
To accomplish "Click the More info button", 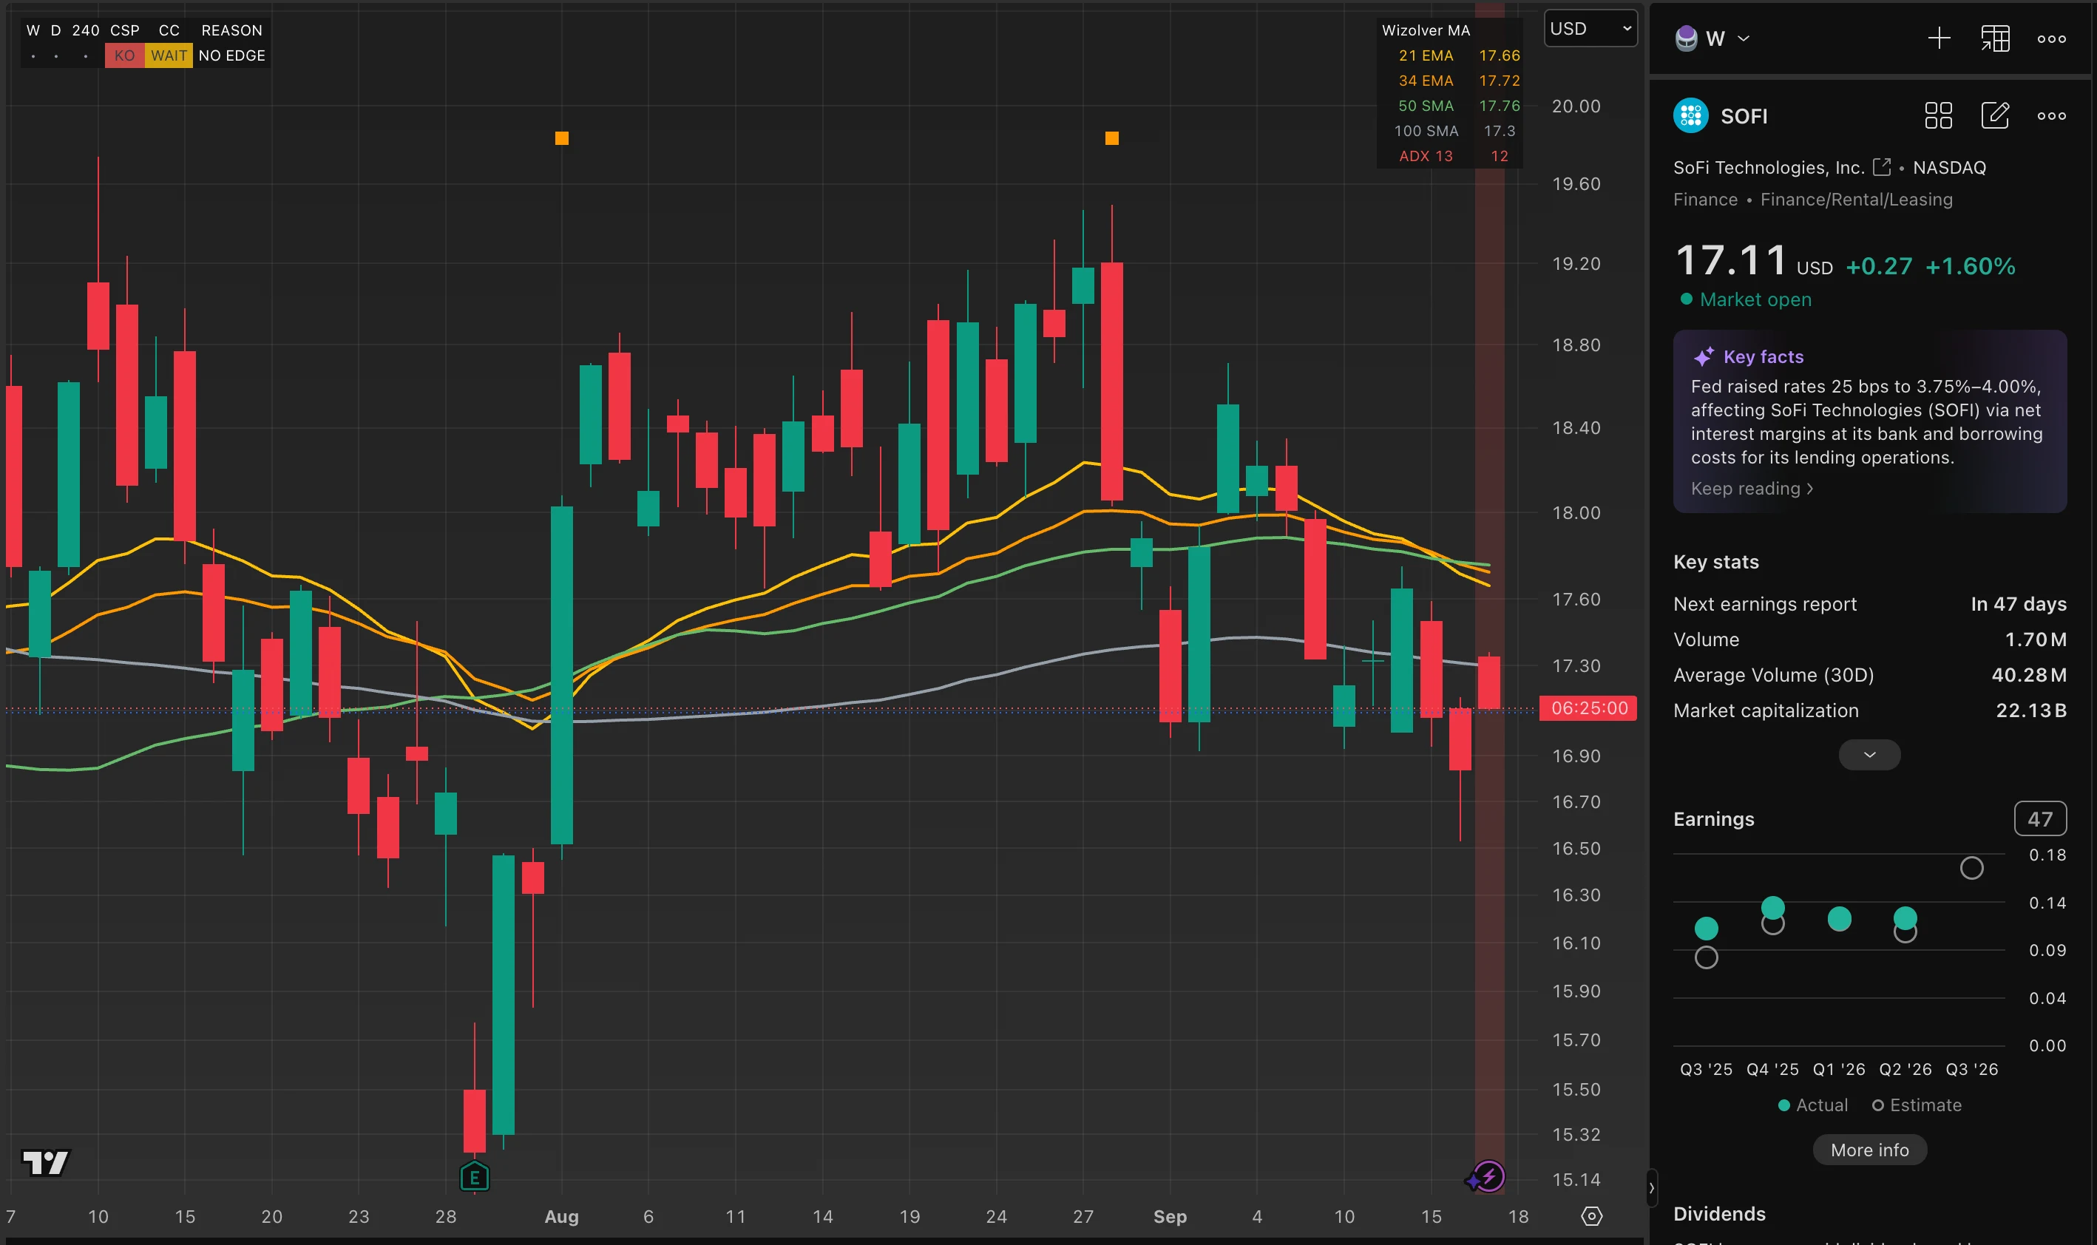I will coord(1870,1150).
